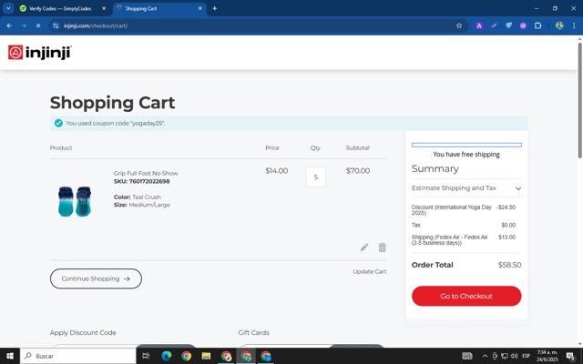Click the blue shield extension icon
The height and width of the screenshot is (364, 583).
(x=508, y=25)
